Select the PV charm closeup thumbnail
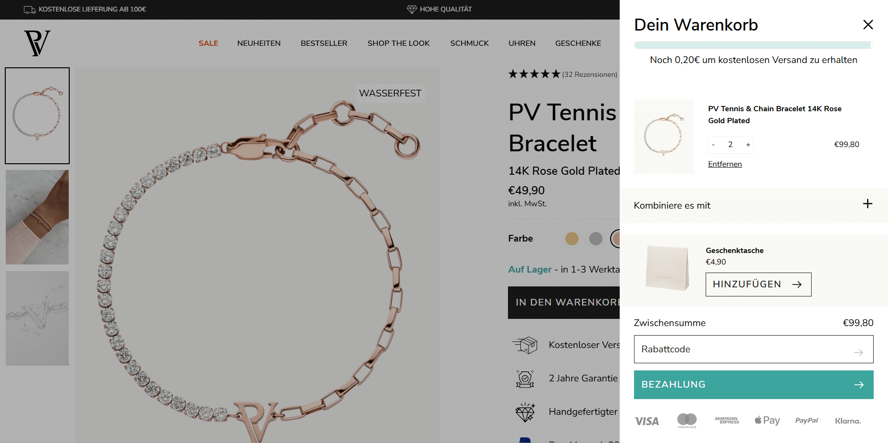The height and width of the screenshot is (443, 888). (x=37, y=318)
